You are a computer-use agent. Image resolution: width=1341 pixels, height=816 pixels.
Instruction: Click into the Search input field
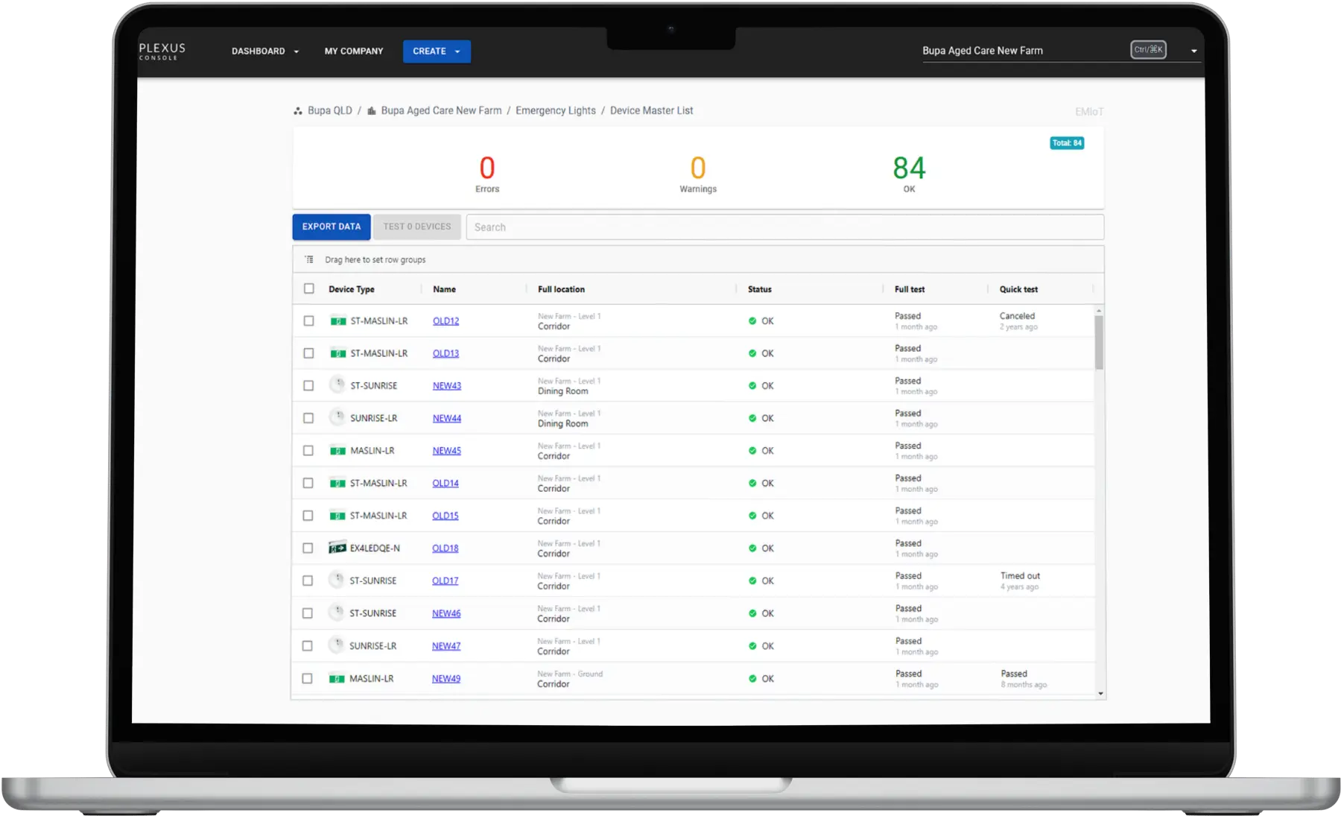pos(784,227)
